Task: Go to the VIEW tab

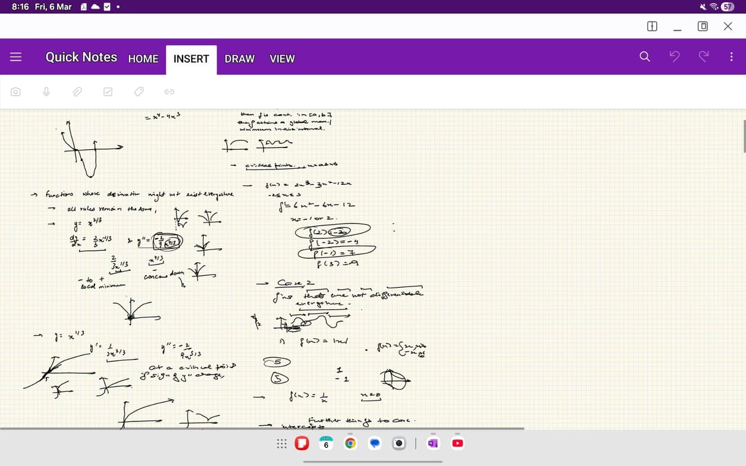Action: tap(282, 59)
